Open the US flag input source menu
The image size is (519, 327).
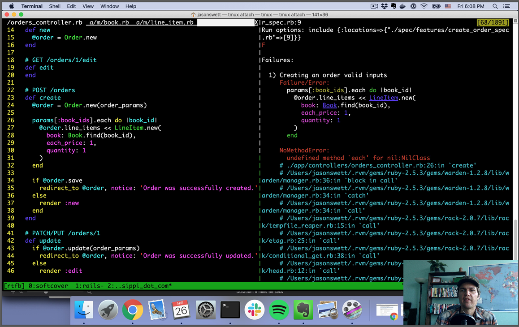pos(448,6)
